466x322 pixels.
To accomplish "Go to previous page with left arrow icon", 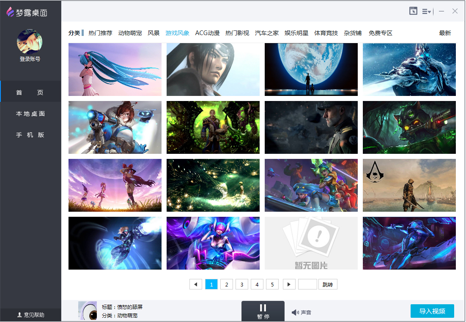I will coord(196,284).
